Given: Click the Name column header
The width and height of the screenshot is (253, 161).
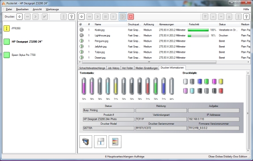Looking at the screenshot, I should [98, 24].
